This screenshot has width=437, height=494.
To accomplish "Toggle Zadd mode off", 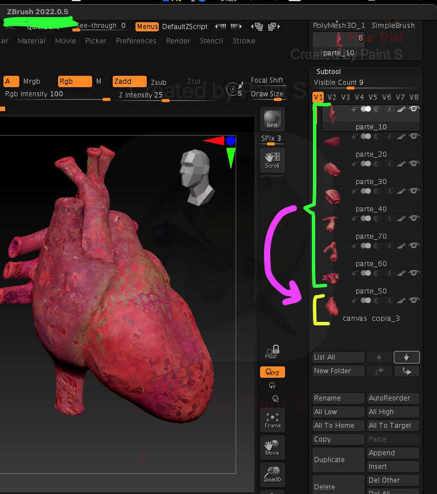I will point(129,81).
